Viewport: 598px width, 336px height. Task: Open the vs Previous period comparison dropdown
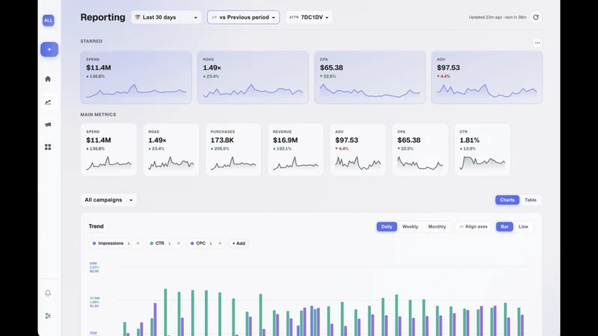pyautogui.click(x=244, y=17)
